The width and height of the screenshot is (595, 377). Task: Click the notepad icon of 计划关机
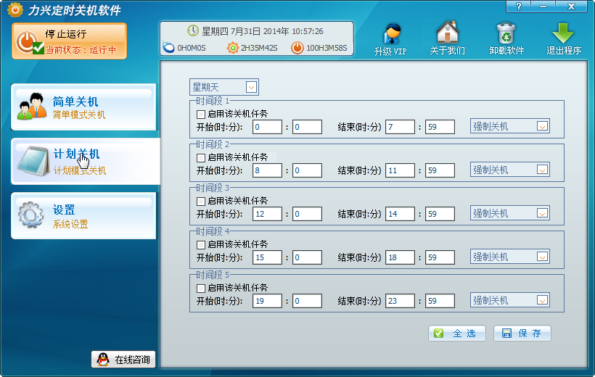tap(33, 161)
